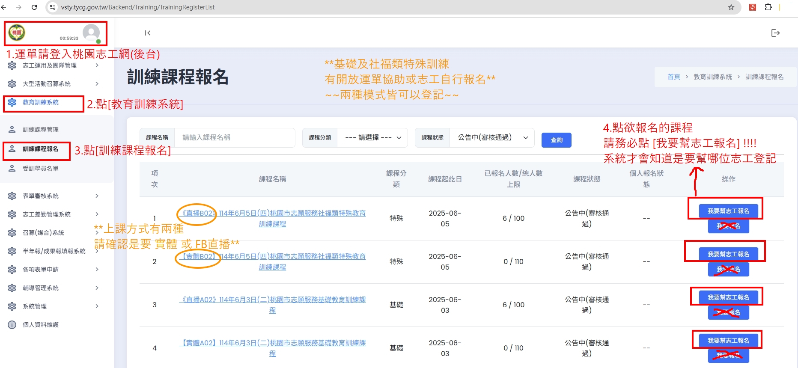The image size is (798, 368).
Task: Click the user avatar profile icon
Action: 91,33
